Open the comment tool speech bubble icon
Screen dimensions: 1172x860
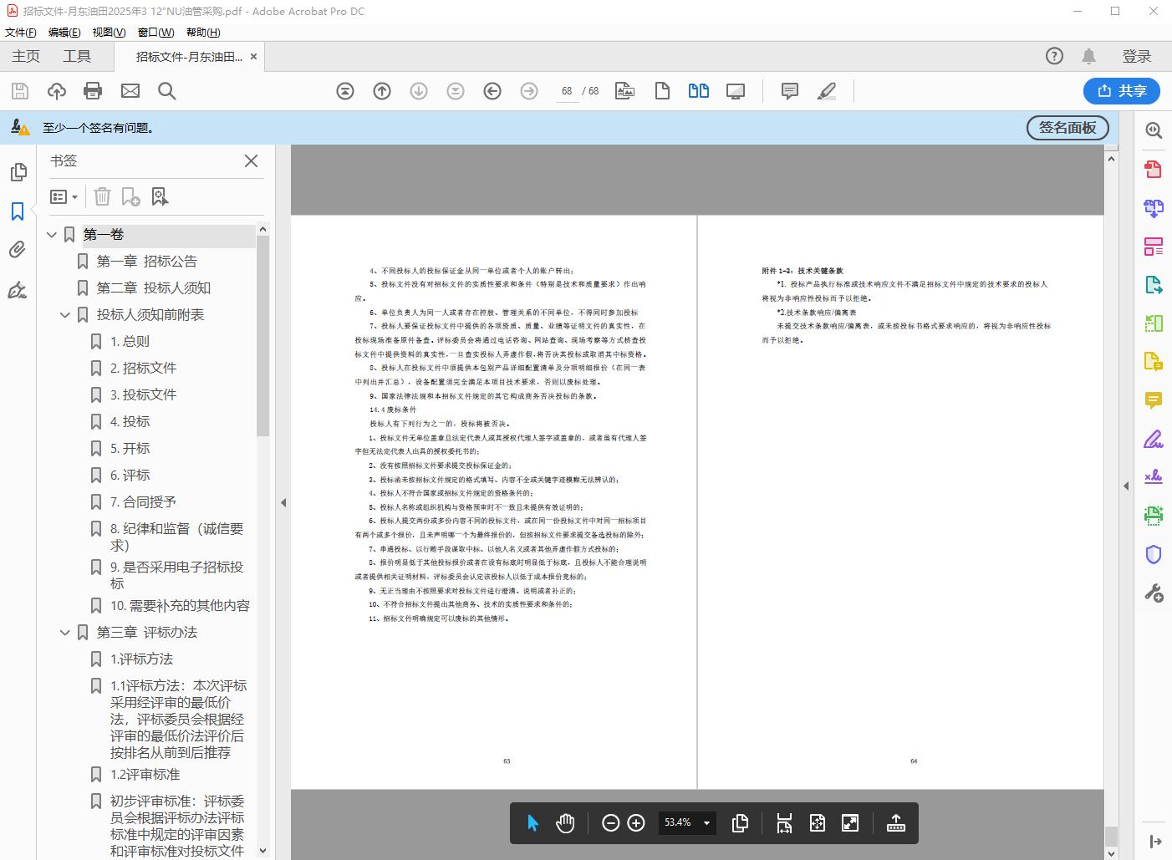[790, 91]
